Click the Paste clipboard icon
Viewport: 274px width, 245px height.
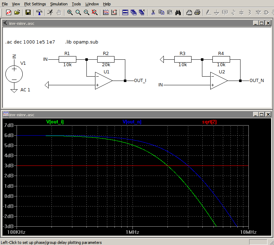[x=170, y=12]
